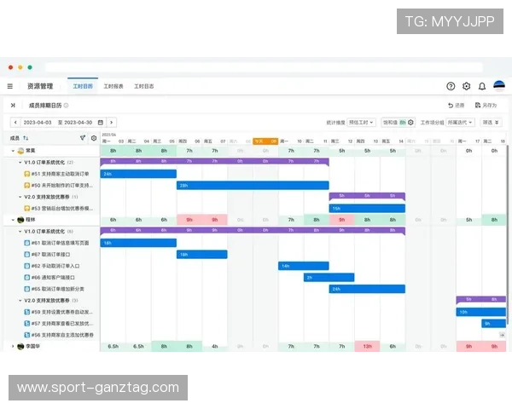Select the 28h blue bar for task #50
Viewport: 512px width, 409px height.
click(253, 185)
